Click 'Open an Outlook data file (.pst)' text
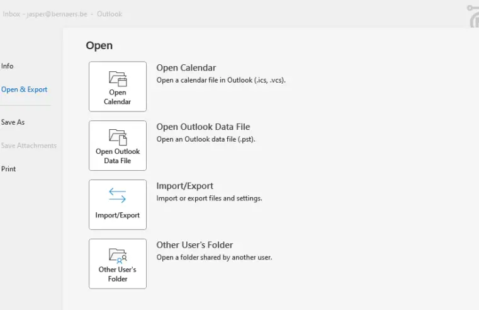479x310 pixels. coord(206,139)
